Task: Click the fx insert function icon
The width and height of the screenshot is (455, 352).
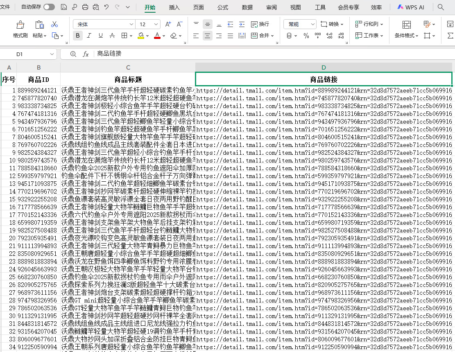Action: 86,54
